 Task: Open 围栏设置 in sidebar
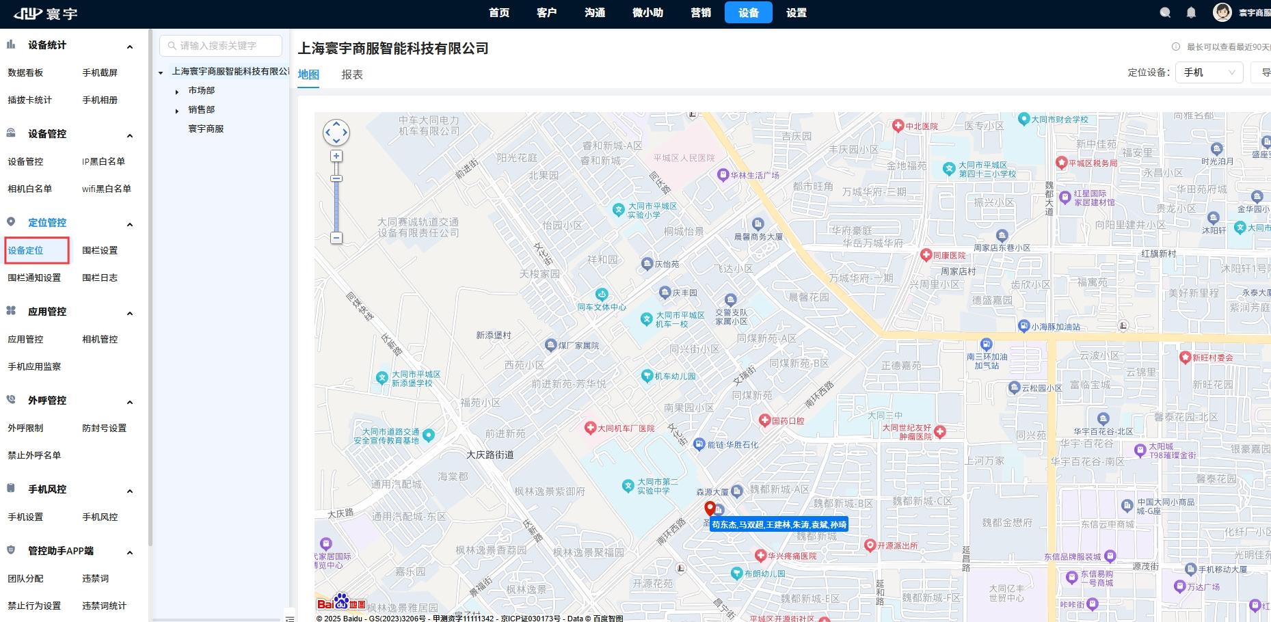pyautogui.click(x=100, y=250)
